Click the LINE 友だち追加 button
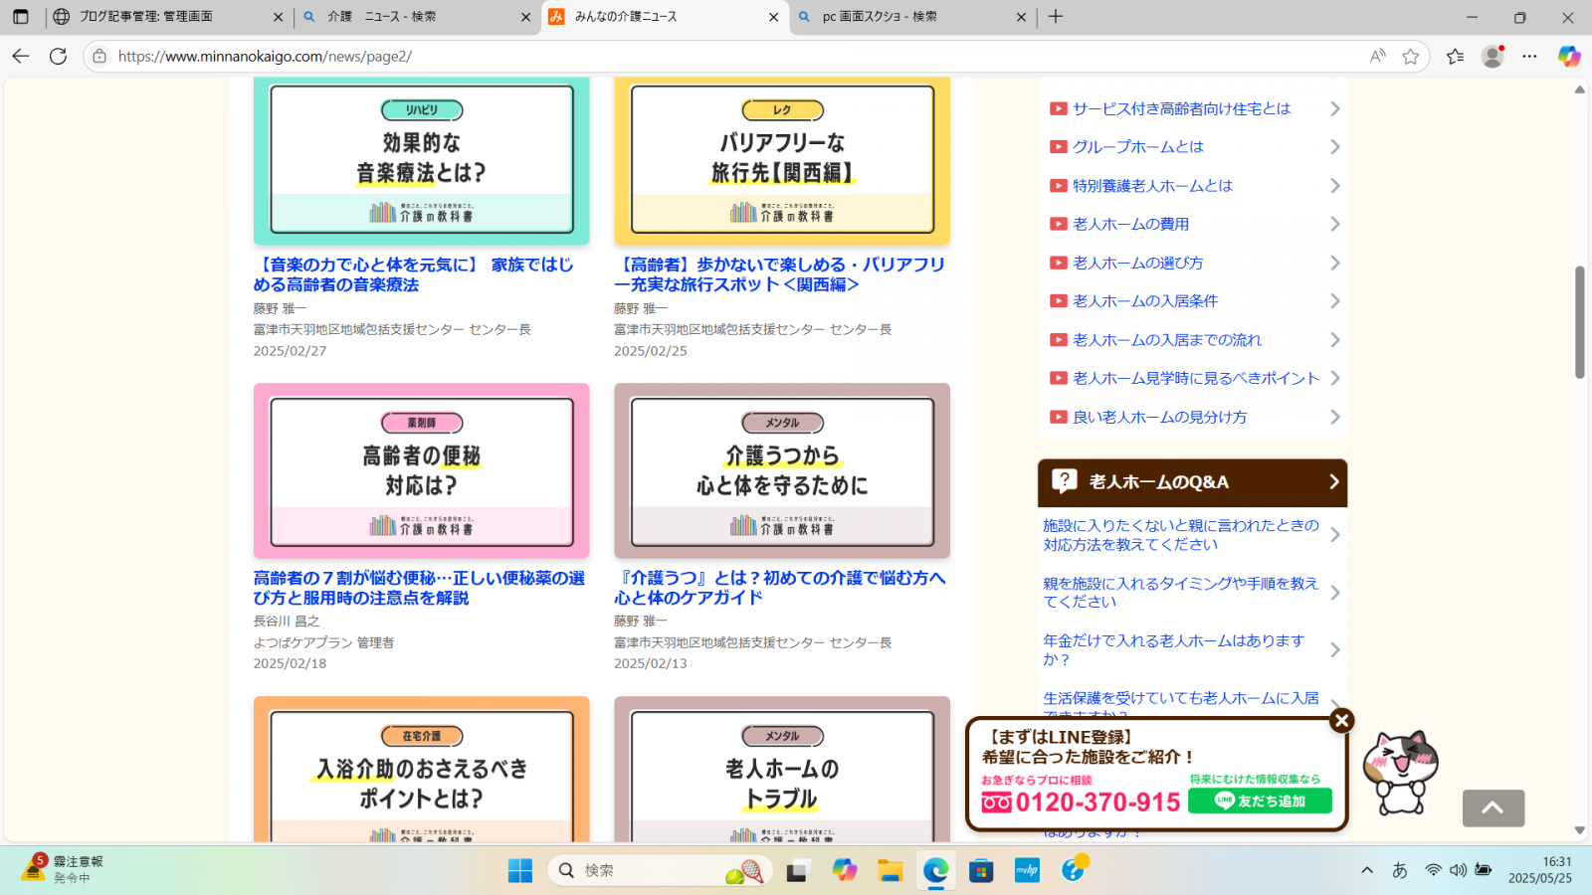1592x895 pixels. tap(1260, 802)
